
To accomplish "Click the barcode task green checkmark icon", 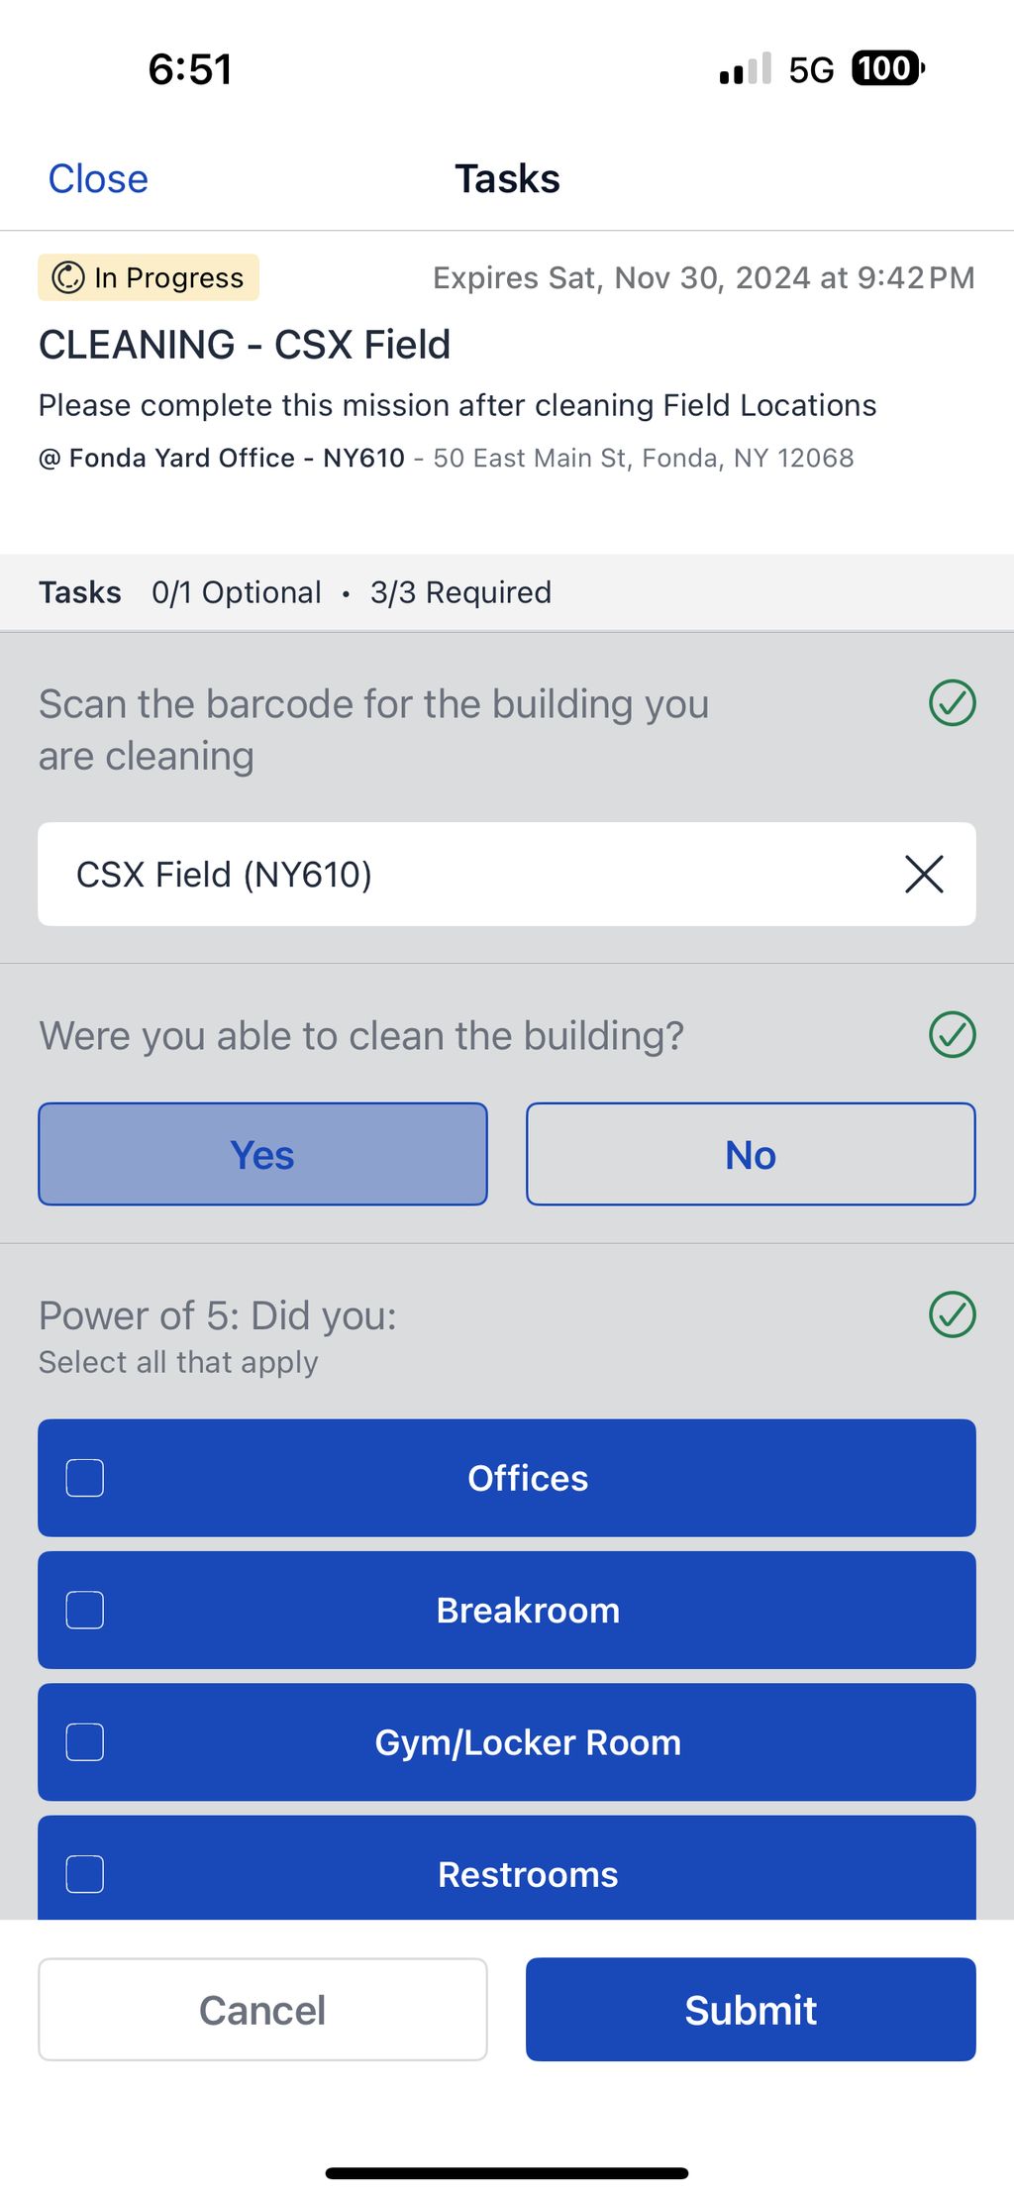I will coord(952,703).
